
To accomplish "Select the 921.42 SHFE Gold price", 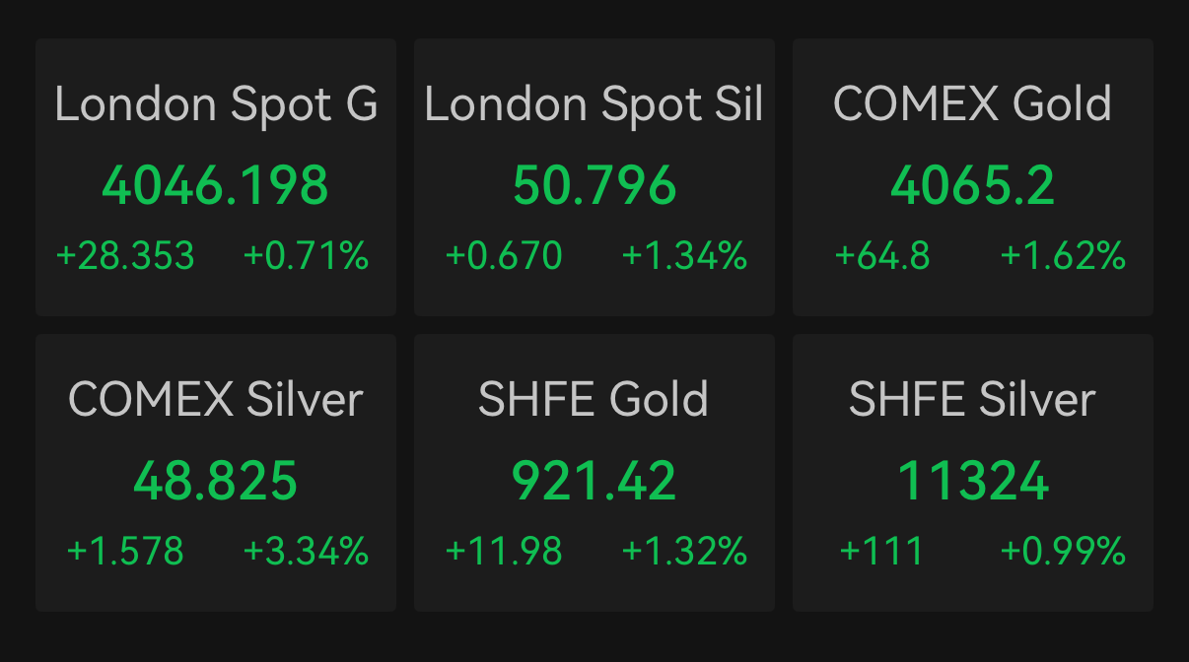I will click(x=594, y=481).
